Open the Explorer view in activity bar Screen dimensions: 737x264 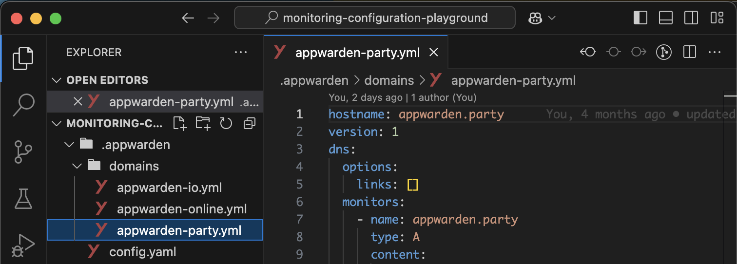[23, 58]
